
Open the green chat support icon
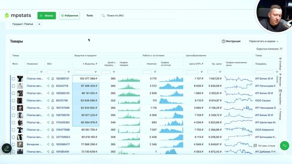click(284, 146)
